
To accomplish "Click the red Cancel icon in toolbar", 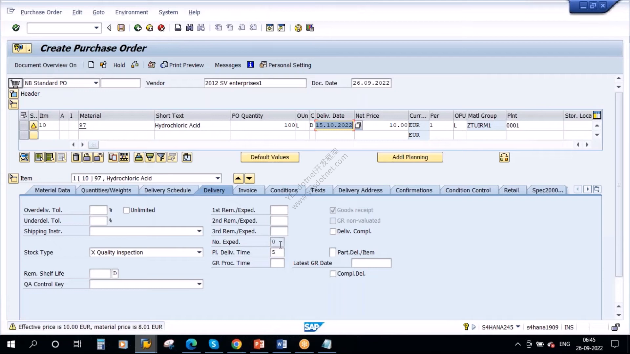I will click(x=161, y=28).
